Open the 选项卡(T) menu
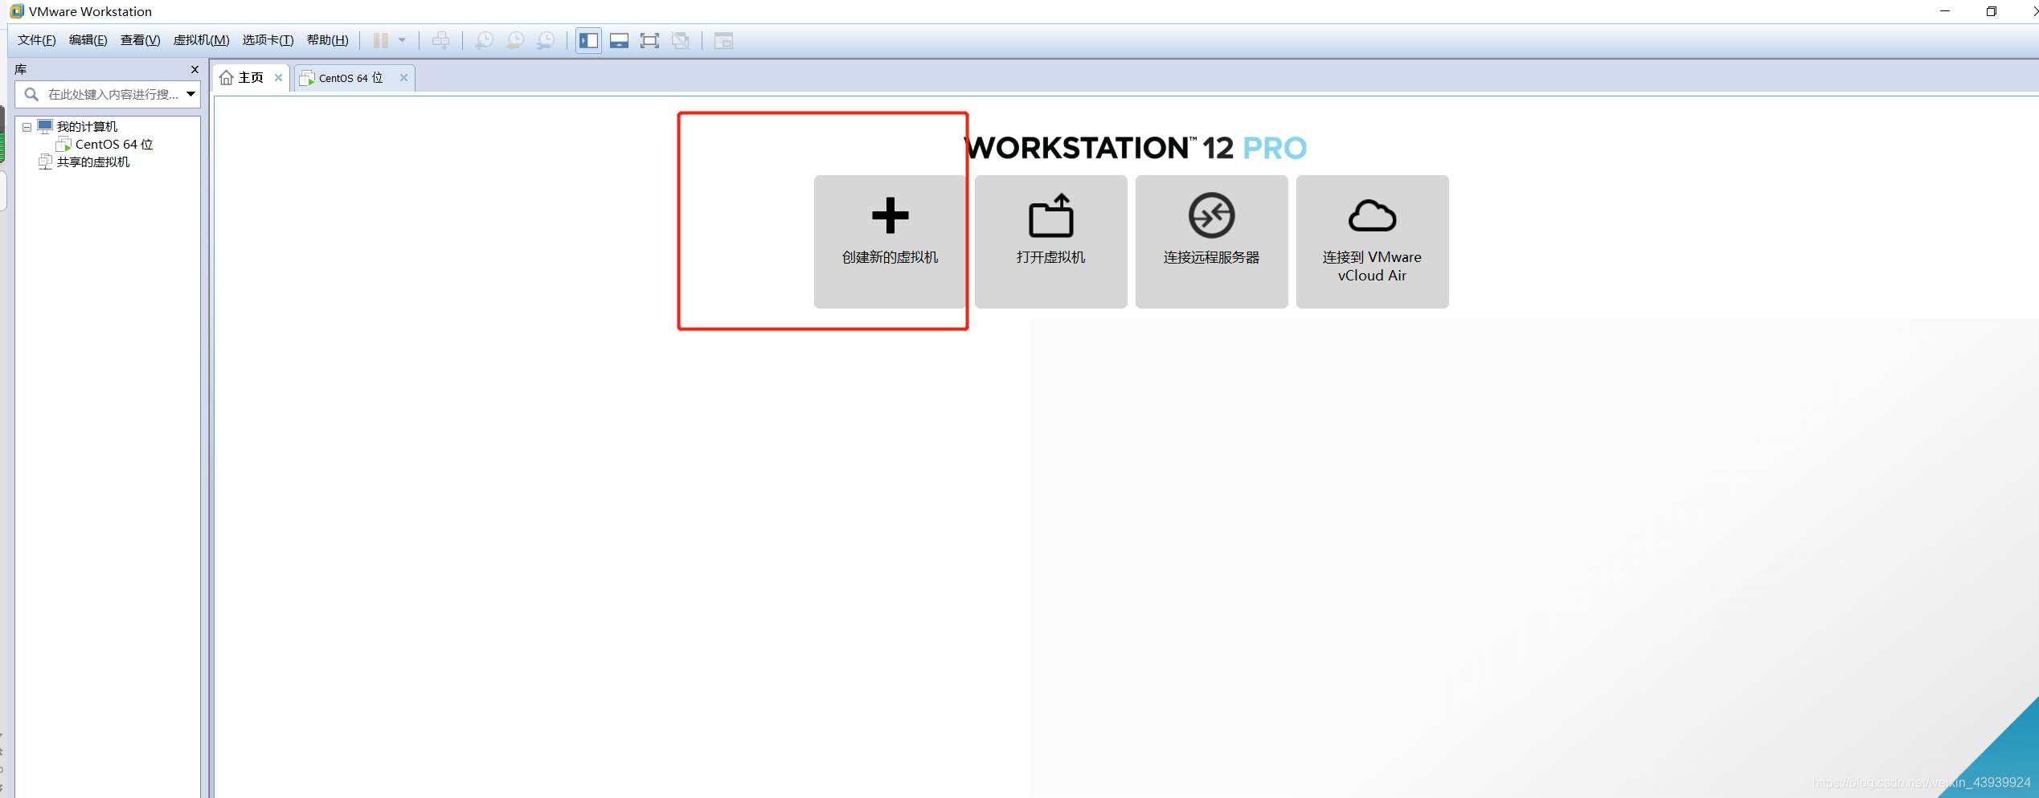This screenshot has height=798, width=2039. coord(268,40)
